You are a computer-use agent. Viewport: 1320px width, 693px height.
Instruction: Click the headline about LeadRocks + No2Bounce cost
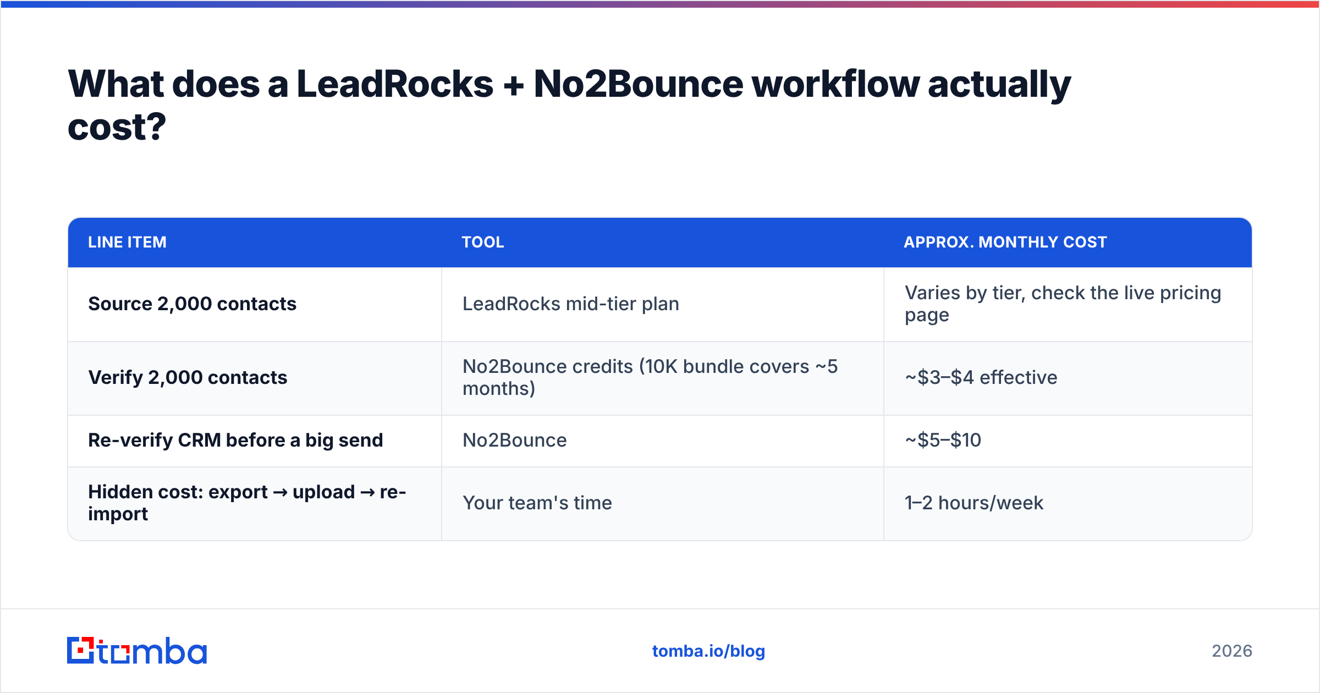click(x=569, y=105)
